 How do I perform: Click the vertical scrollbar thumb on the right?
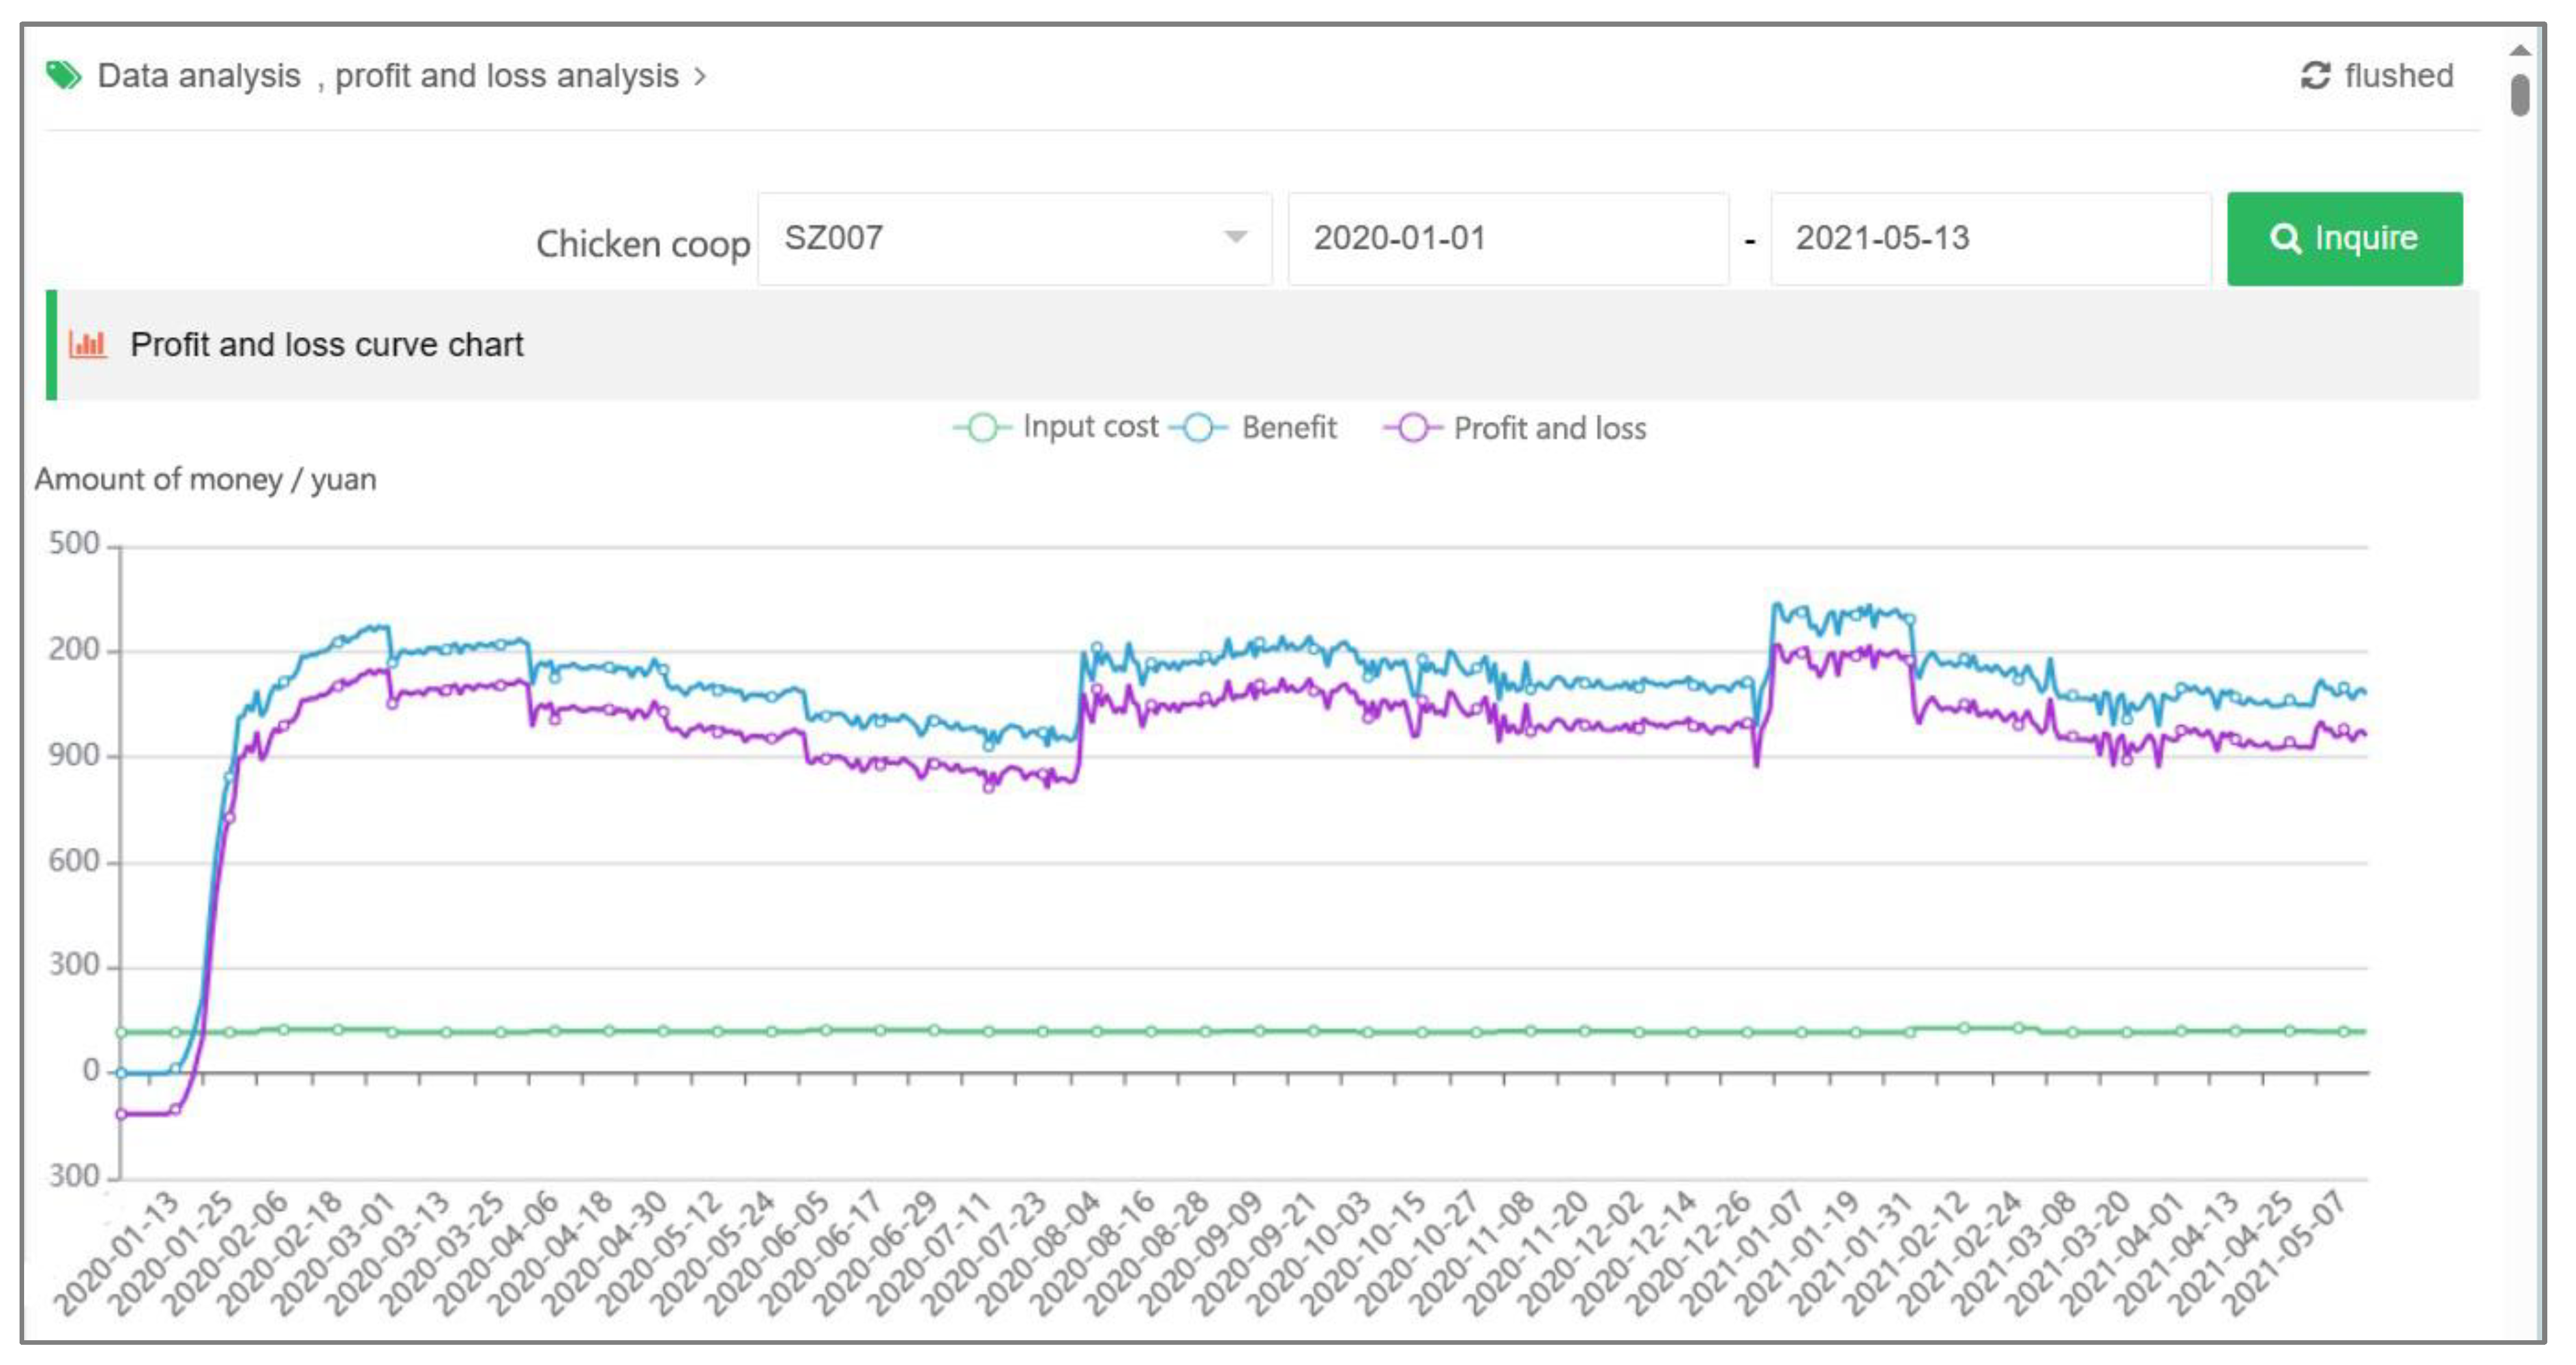click(2520, 96)
